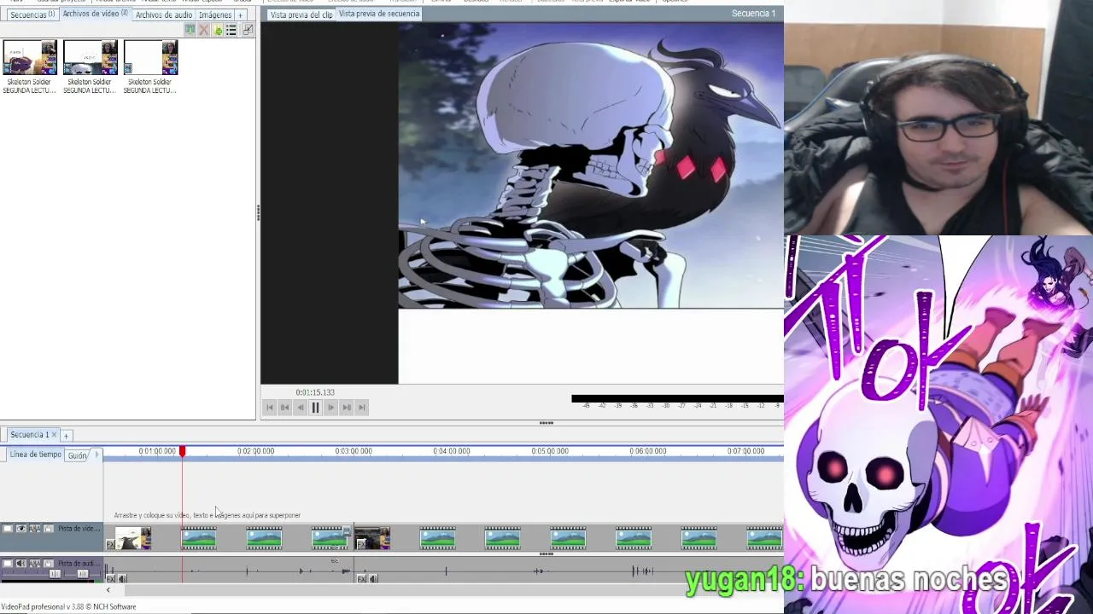Open the Imágenes bin tab
1093x614 pixels.
pyautogui.click(x=215, y=14)
